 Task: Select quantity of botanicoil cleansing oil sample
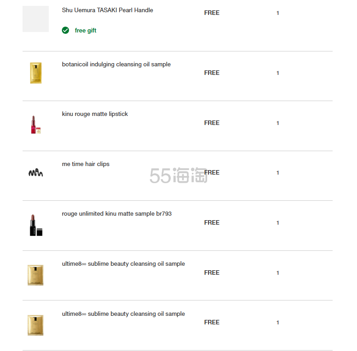point(278,73)
